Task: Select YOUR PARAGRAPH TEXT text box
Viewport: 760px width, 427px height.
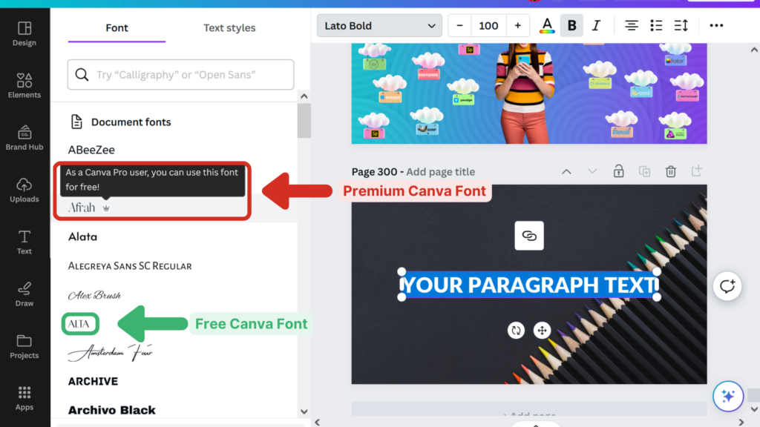Action: click(529, 285)
